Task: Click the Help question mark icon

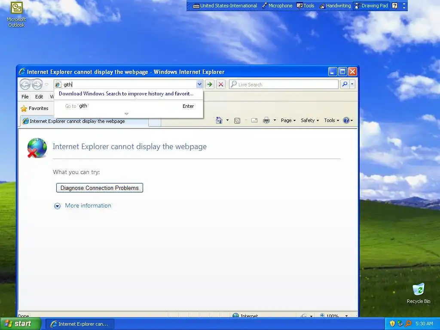Action: (346, 120)
